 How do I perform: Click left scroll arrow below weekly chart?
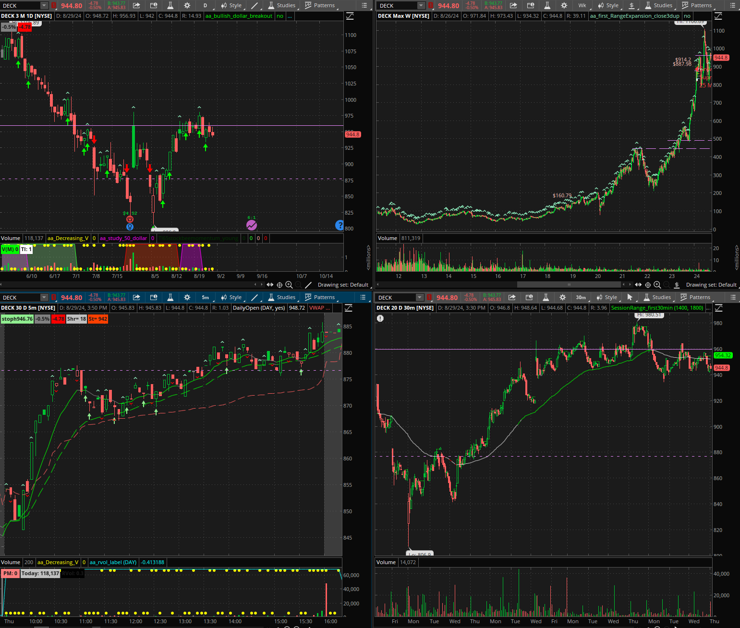377,285
